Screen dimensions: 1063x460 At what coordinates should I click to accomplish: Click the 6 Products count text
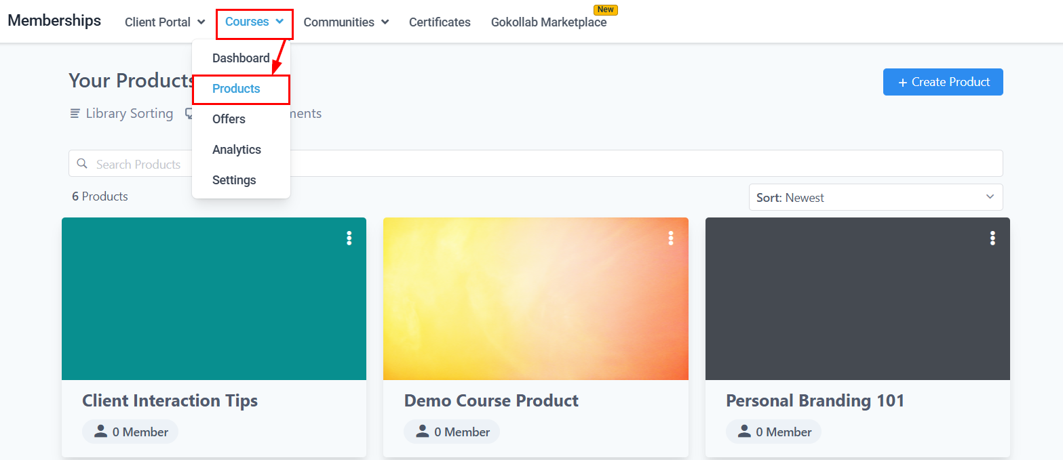(100, 196)
